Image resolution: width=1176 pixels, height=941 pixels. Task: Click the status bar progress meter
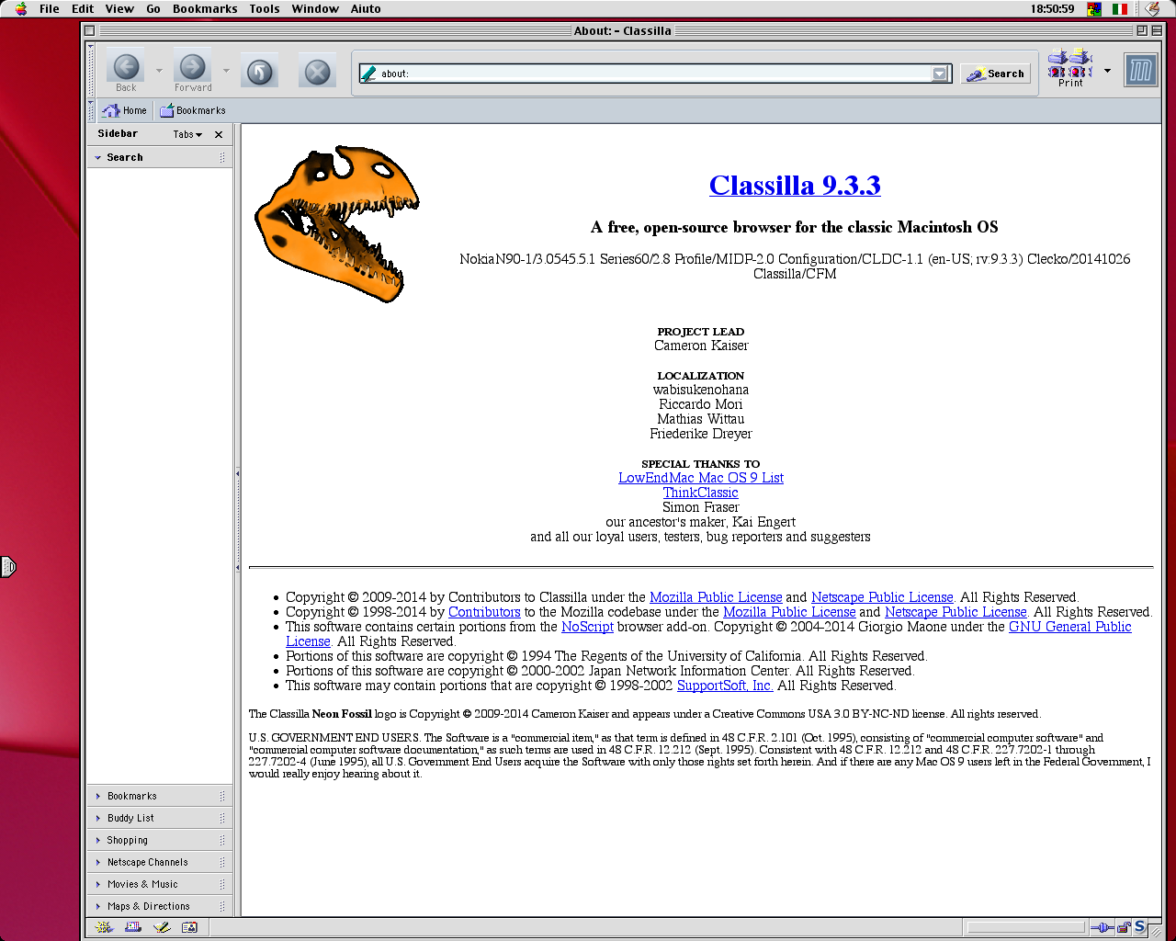(x=1025, y=927)
